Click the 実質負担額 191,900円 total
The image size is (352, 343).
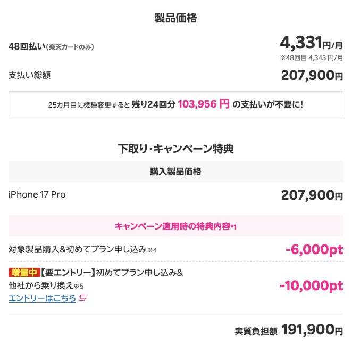(289, 330)
